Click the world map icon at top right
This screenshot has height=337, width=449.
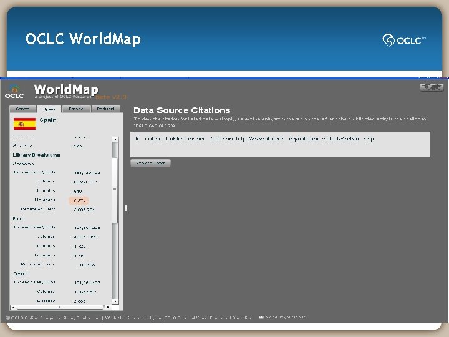(432, 87)
